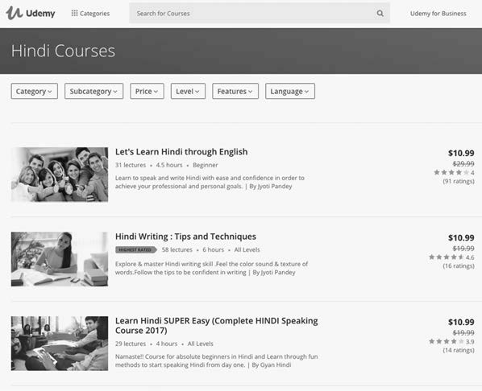Click the star rating showing 3.9
The width and height of the screenshot is (482, 391).
coord(451,341)
